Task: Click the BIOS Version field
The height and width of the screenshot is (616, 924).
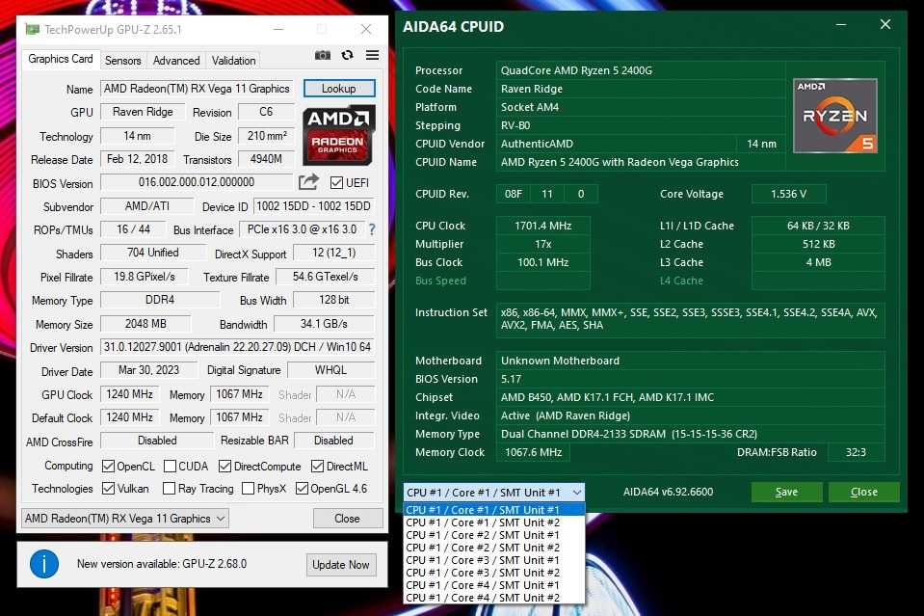Action: [197, 182]
